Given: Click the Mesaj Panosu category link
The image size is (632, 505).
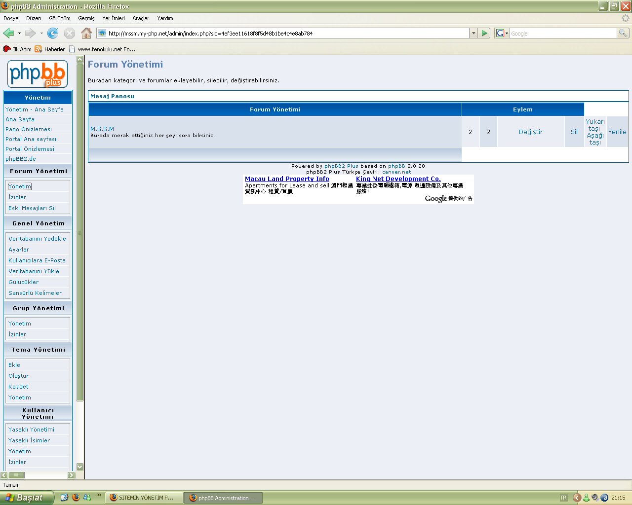Looking at the screenshot, I should [112, 96].
